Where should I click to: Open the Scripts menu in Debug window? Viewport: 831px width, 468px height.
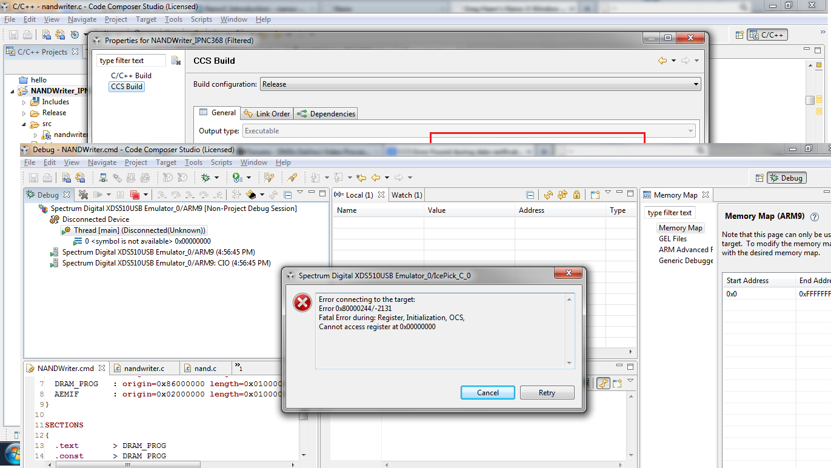(221, 162)
